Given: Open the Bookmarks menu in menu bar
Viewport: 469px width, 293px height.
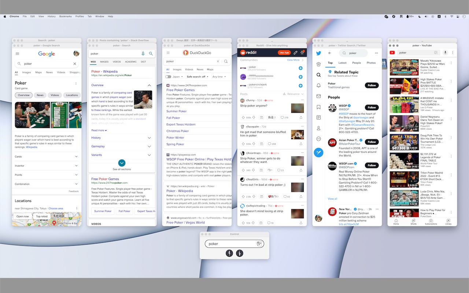Looking at the screenshot, I should pos(66,16).
